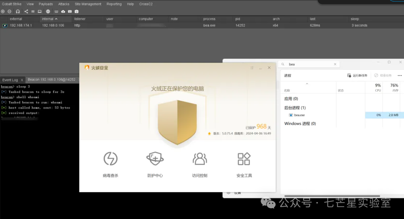Select the Beacon 192.168.0.106@14252 tab

coord(52,80)
